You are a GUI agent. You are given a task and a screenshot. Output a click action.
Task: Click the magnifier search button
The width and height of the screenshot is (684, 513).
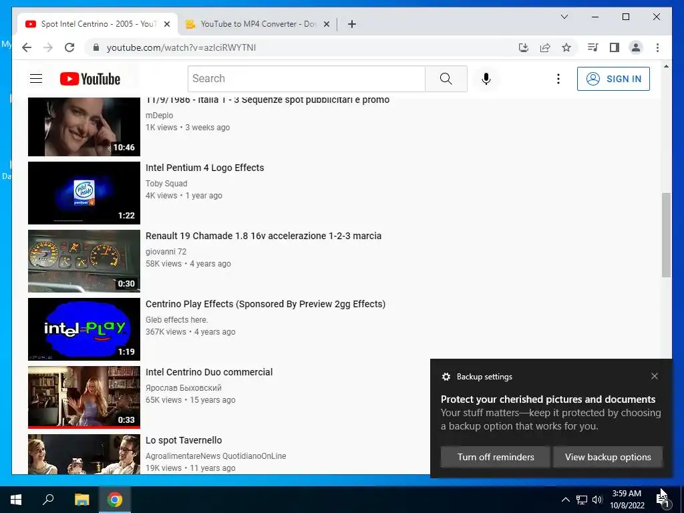(x=446, y=79)
